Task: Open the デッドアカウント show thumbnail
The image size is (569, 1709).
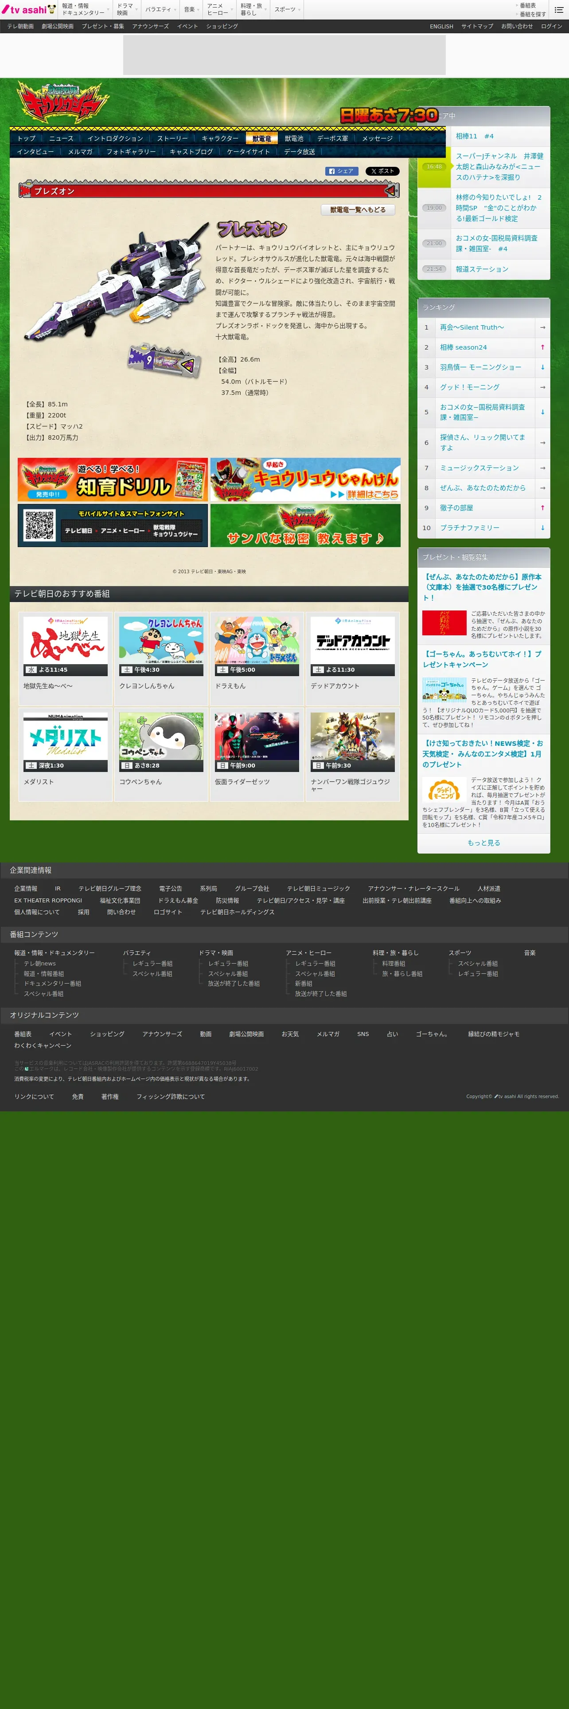Action: [352, 646]
